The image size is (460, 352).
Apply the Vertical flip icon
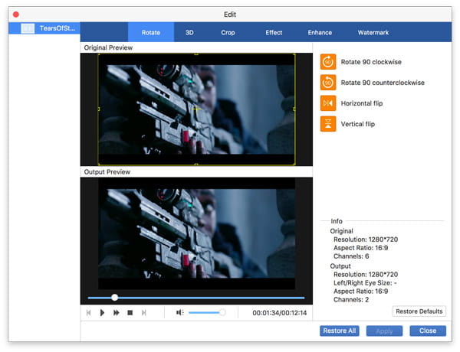pyautogui.click(x=328, y=124)
